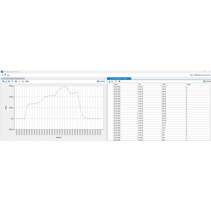Click the Datum column header
The image size is (211, 211).
116,84
